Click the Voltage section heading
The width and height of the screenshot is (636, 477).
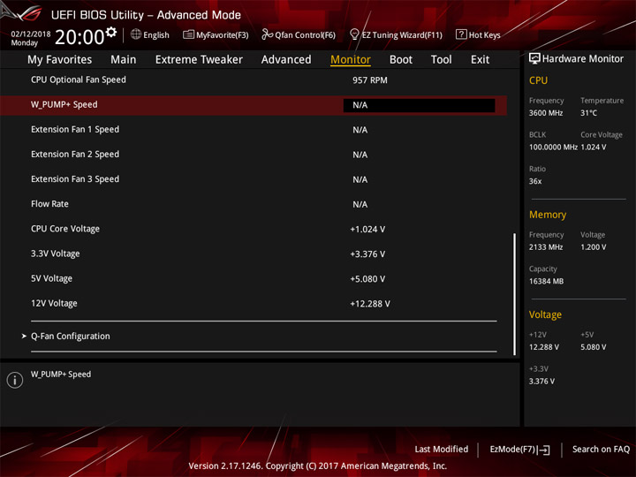tap(545, 314)
